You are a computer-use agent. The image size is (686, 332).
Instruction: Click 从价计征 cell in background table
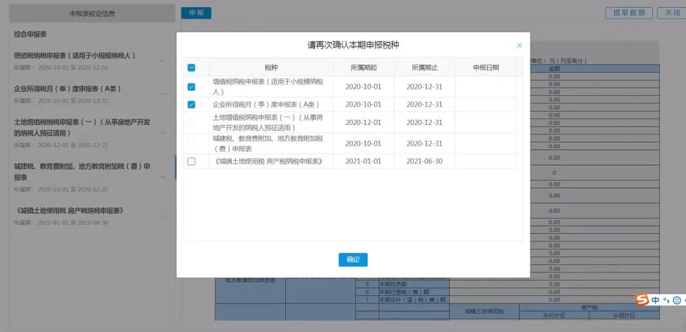click(555, 316)
